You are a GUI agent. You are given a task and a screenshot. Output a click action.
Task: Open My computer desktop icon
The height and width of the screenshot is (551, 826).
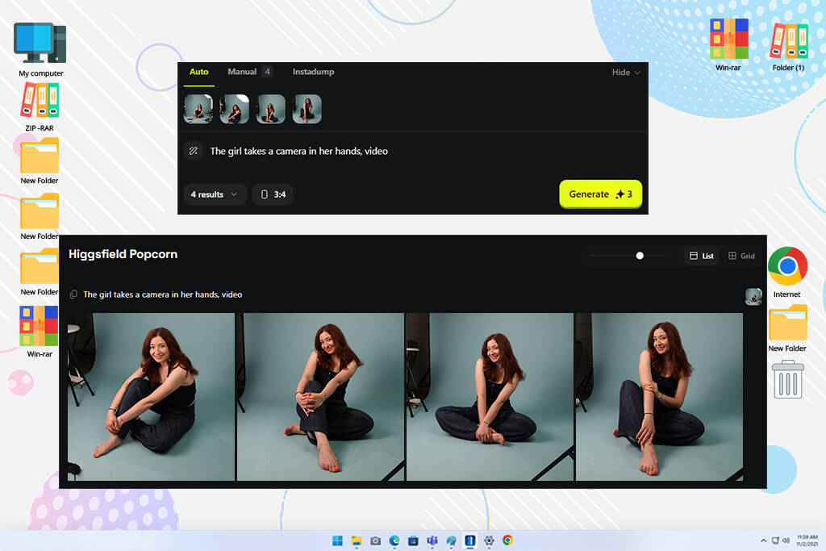click(40, 50)
